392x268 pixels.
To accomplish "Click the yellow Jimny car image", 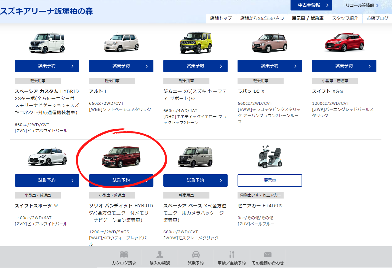I will 196,43.
